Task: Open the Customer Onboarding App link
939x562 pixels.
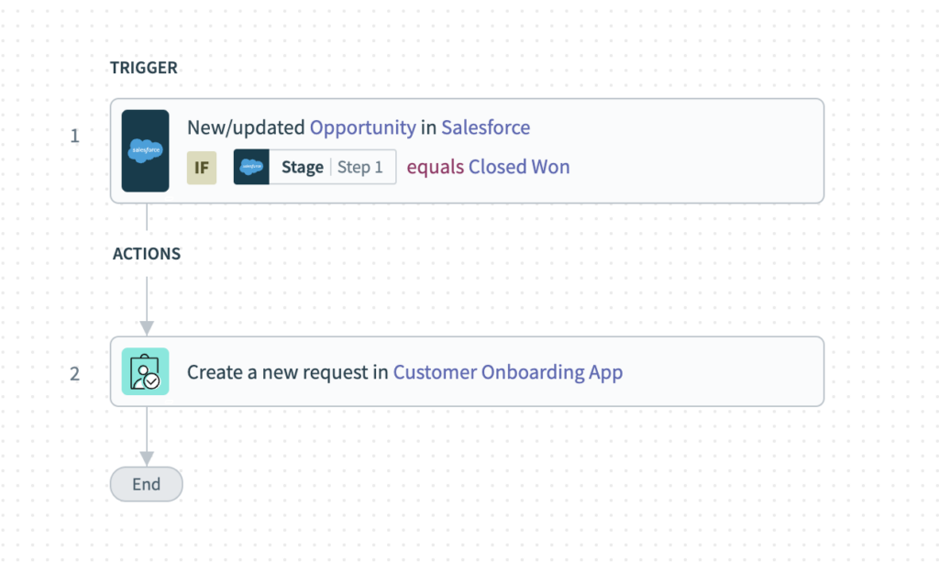Action: (x=508, y=372)
